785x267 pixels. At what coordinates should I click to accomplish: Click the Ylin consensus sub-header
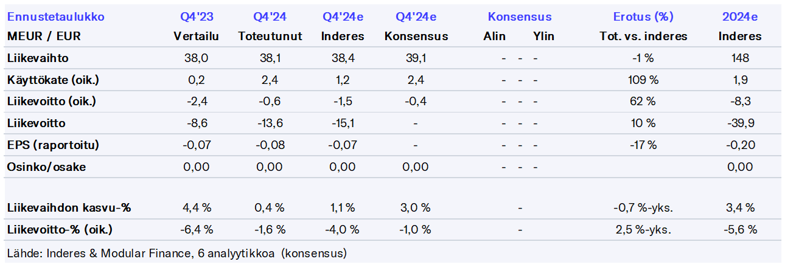click(x=543, y=36)
